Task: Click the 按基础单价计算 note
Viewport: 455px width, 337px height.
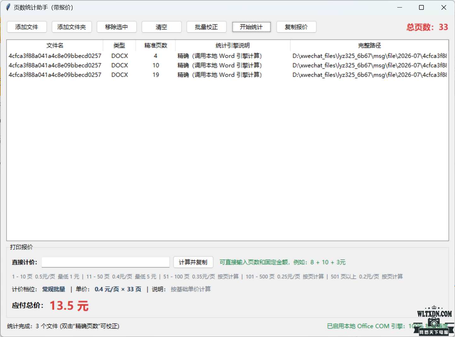Action: [x=191, y=289]
